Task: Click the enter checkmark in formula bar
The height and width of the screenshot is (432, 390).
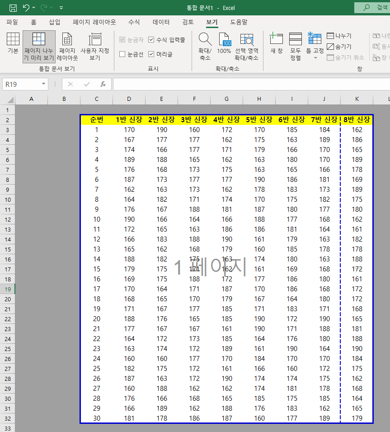Action: [x=87, y=84]
